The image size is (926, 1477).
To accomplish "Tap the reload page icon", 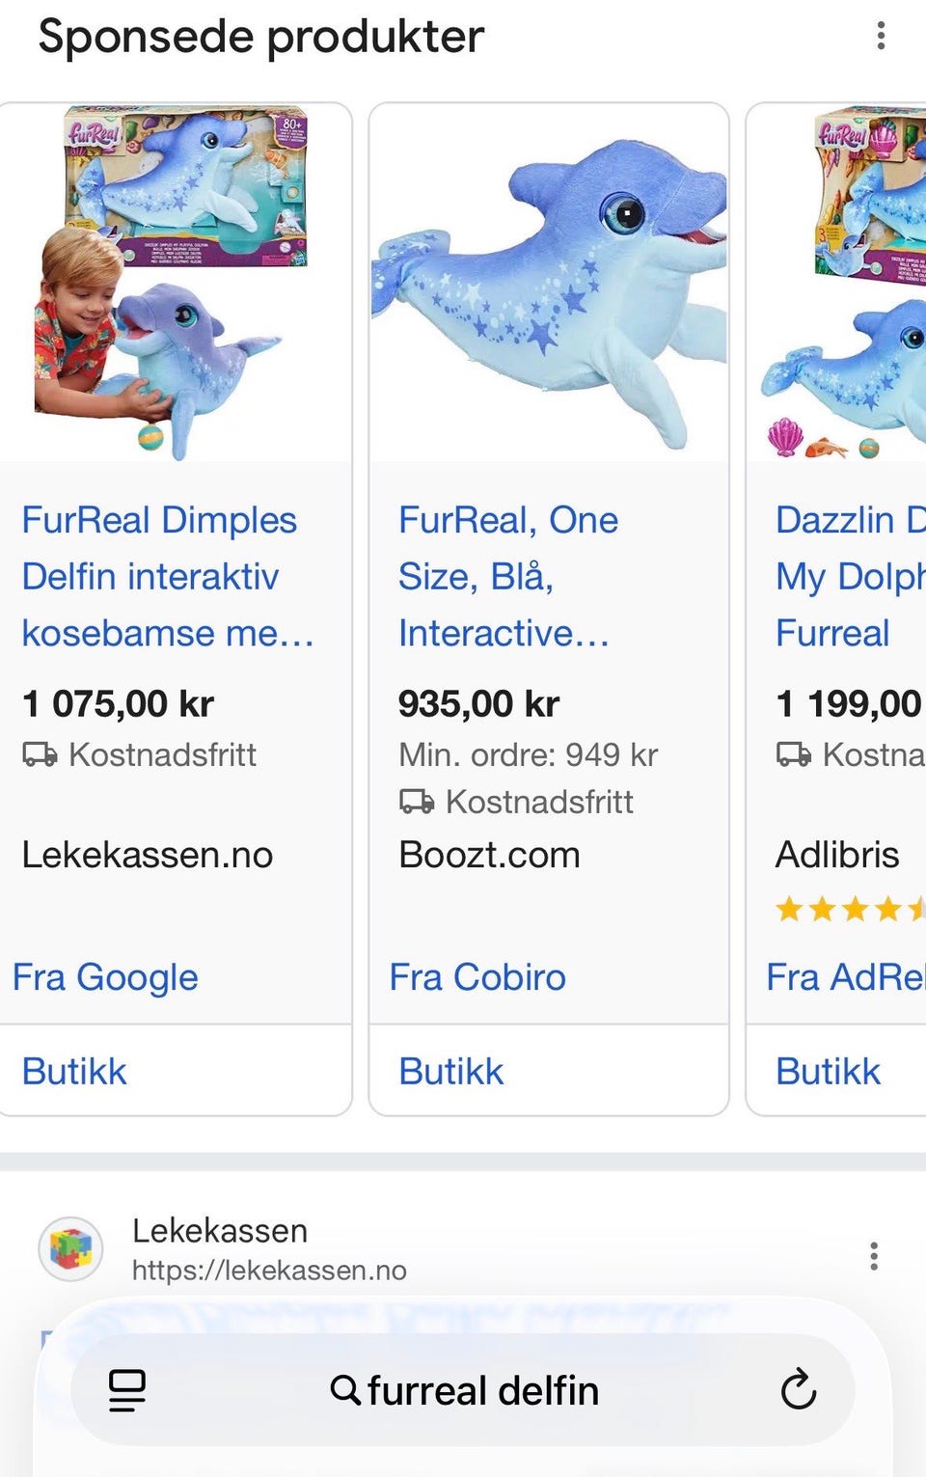I will (798, 1390).
